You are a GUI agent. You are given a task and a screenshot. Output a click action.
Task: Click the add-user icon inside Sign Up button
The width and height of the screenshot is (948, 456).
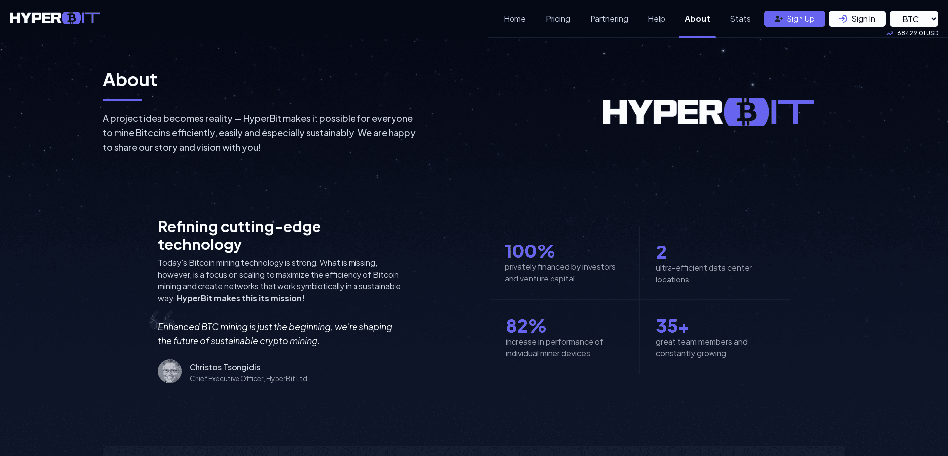pos(778,19)
